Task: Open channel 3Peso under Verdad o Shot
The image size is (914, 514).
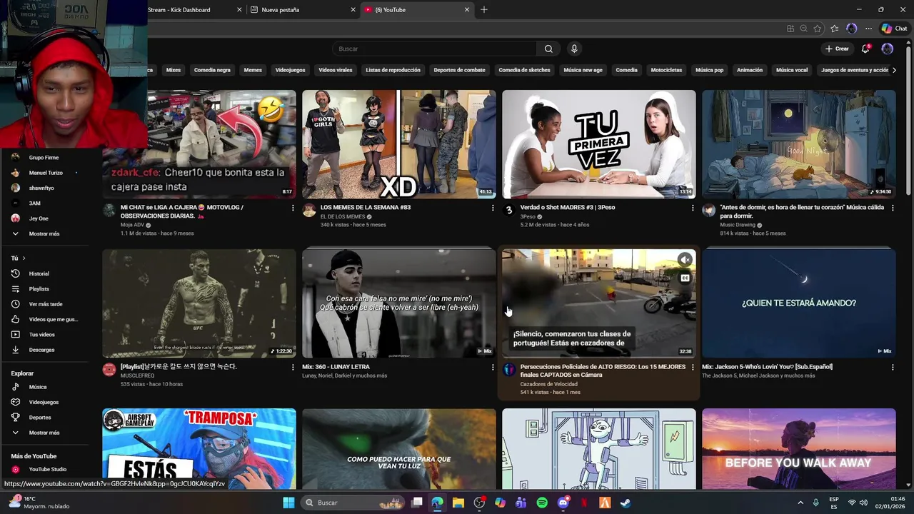Action: (528, 216)
